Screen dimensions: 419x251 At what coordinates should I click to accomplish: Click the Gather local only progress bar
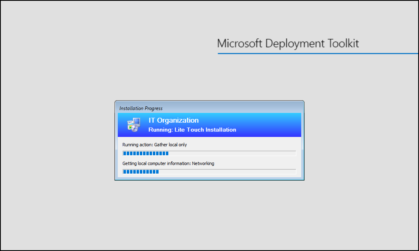point(209,153)
